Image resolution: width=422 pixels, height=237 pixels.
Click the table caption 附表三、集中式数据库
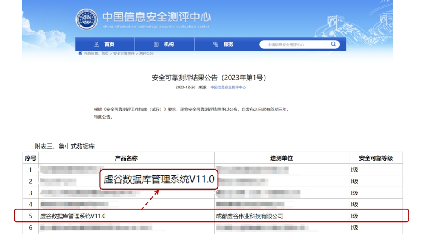(64, 146)
